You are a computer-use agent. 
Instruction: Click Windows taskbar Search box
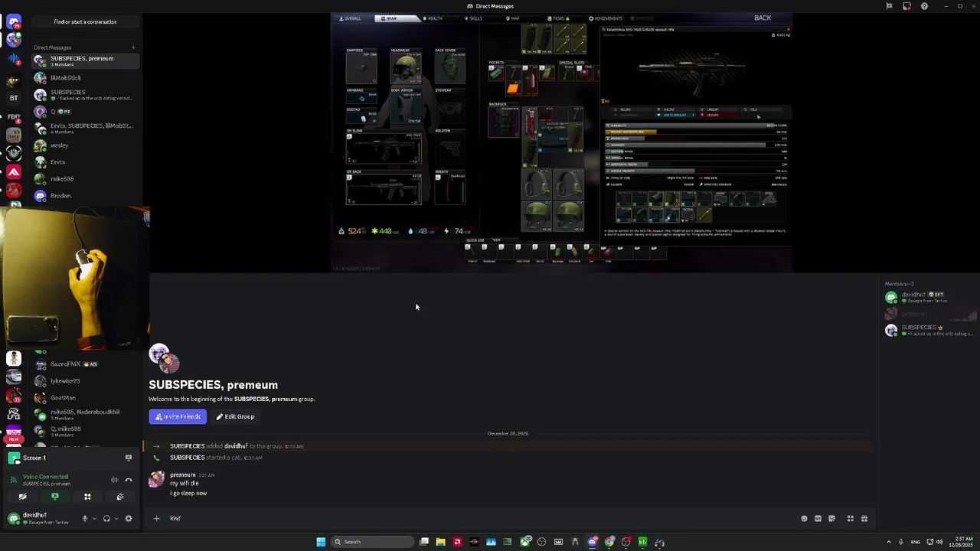(x=373, y=542)
